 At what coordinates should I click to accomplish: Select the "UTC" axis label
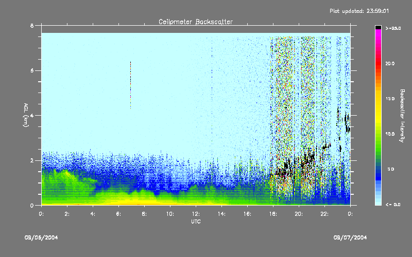(196, 222)
